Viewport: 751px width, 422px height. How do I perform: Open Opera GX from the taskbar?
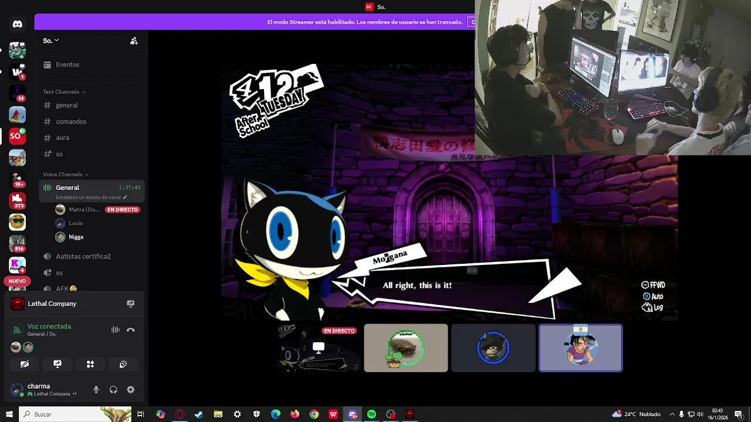pyautogui.click(x=180, y=414)
